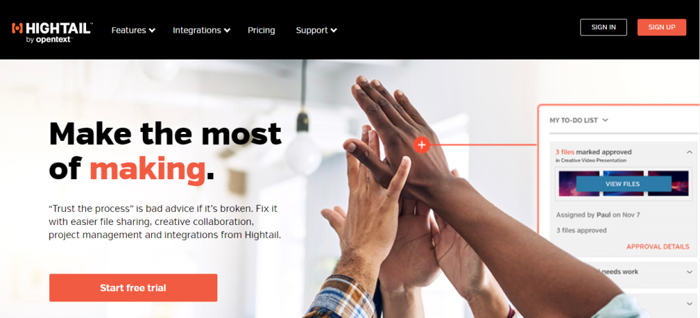This screenshot has height=318, width=700.
Task: Click the Integrations chevron arrow
Action: 227,30
